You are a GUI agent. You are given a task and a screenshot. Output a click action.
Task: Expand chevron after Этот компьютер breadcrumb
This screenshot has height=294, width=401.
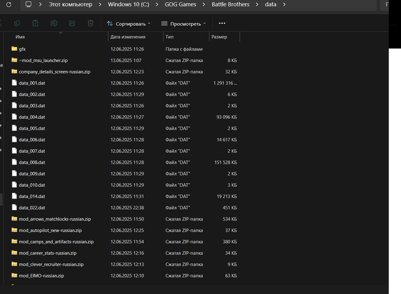click(x=100, y=4)
